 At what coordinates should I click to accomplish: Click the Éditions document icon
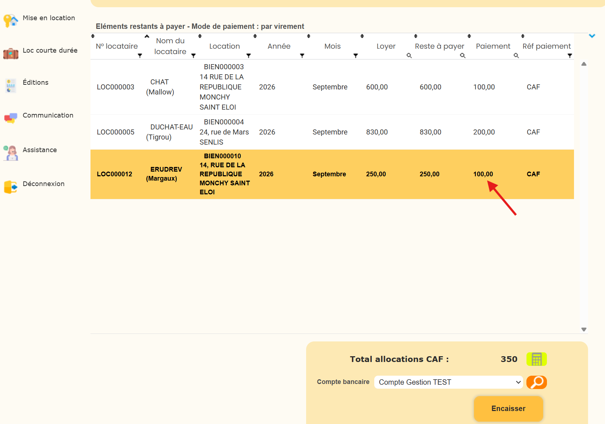tap(11, 86)
